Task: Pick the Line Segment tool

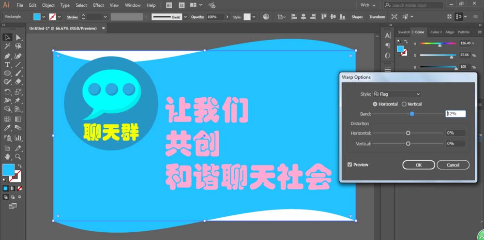Action: click(18, 65)
